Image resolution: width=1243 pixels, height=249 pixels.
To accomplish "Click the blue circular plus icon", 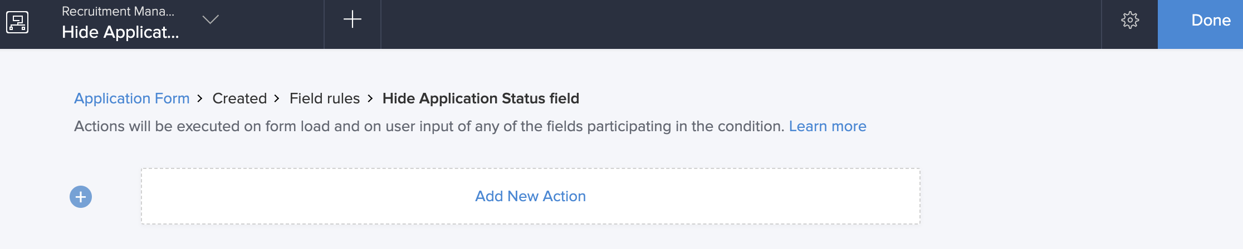I will click(81, 197).
